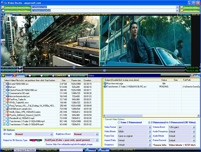Image resolution: width=201 pixels, height=152 pixels.
Task: Click the html5_Video_VP8 webm file icon
Action: point(8,112)
